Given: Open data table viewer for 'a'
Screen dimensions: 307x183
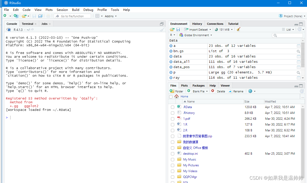Looking at the screenshot, I should [299, 46].
